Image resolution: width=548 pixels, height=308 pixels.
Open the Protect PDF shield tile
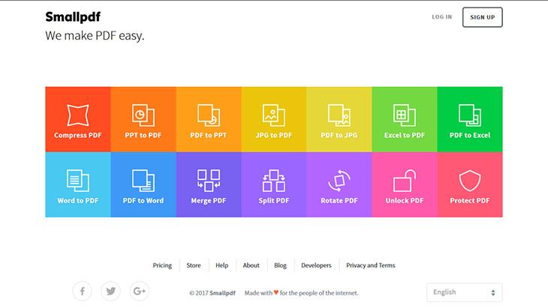[470, 184]
